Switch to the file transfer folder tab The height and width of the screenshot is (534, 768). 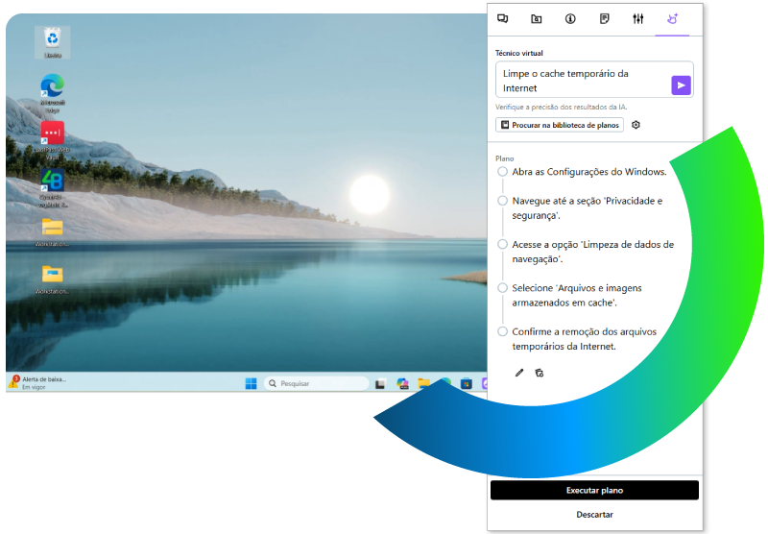(x=536, y=18)
